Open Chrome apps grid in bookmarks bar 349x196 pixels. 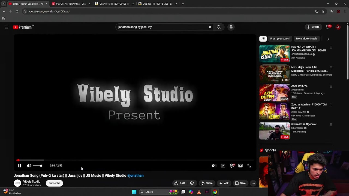tap(4, 18)
